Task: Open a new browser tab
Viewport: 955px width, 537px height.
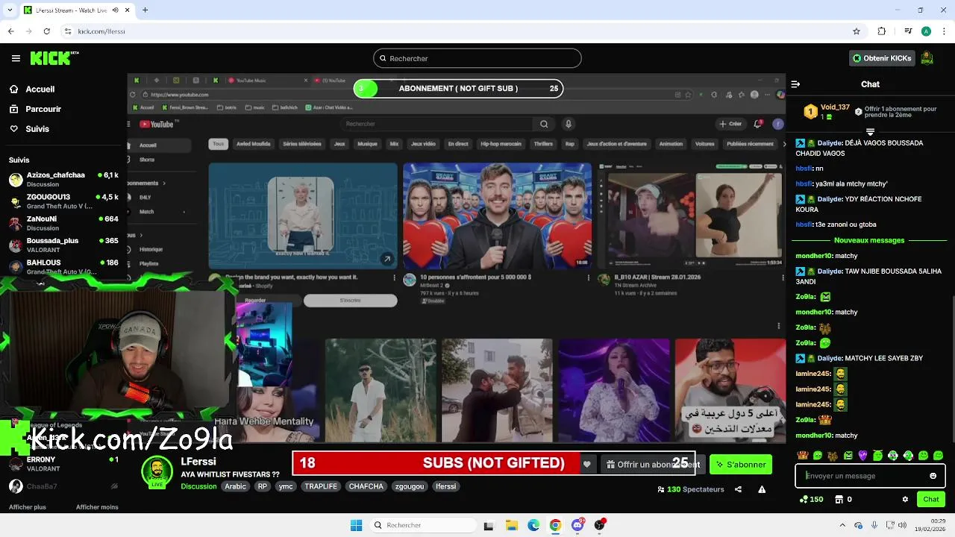Action: tap(145, 10)
